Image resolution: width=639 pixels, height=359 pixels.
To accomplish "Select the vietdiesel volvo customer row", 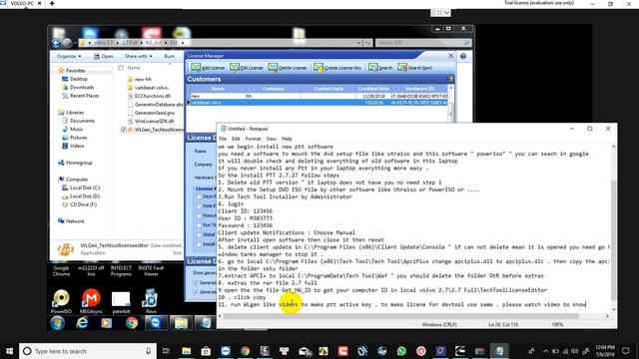I will click(x=319, y=103).
